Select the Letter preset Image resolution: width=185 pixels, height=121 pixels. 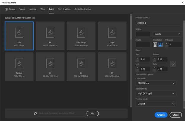(x=19, y=36)
